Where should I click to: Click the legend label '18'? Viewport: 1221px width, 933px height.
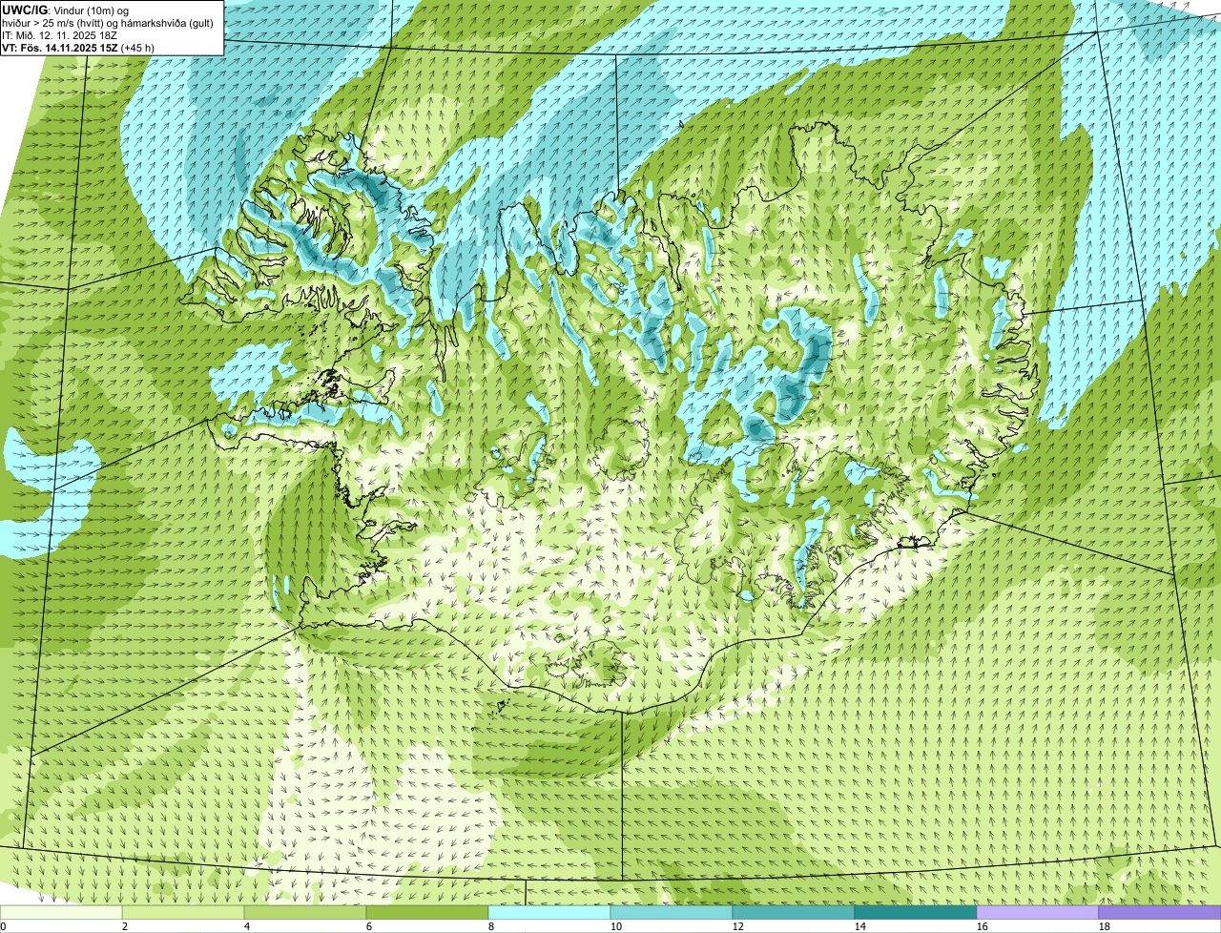pos(1105,926)
